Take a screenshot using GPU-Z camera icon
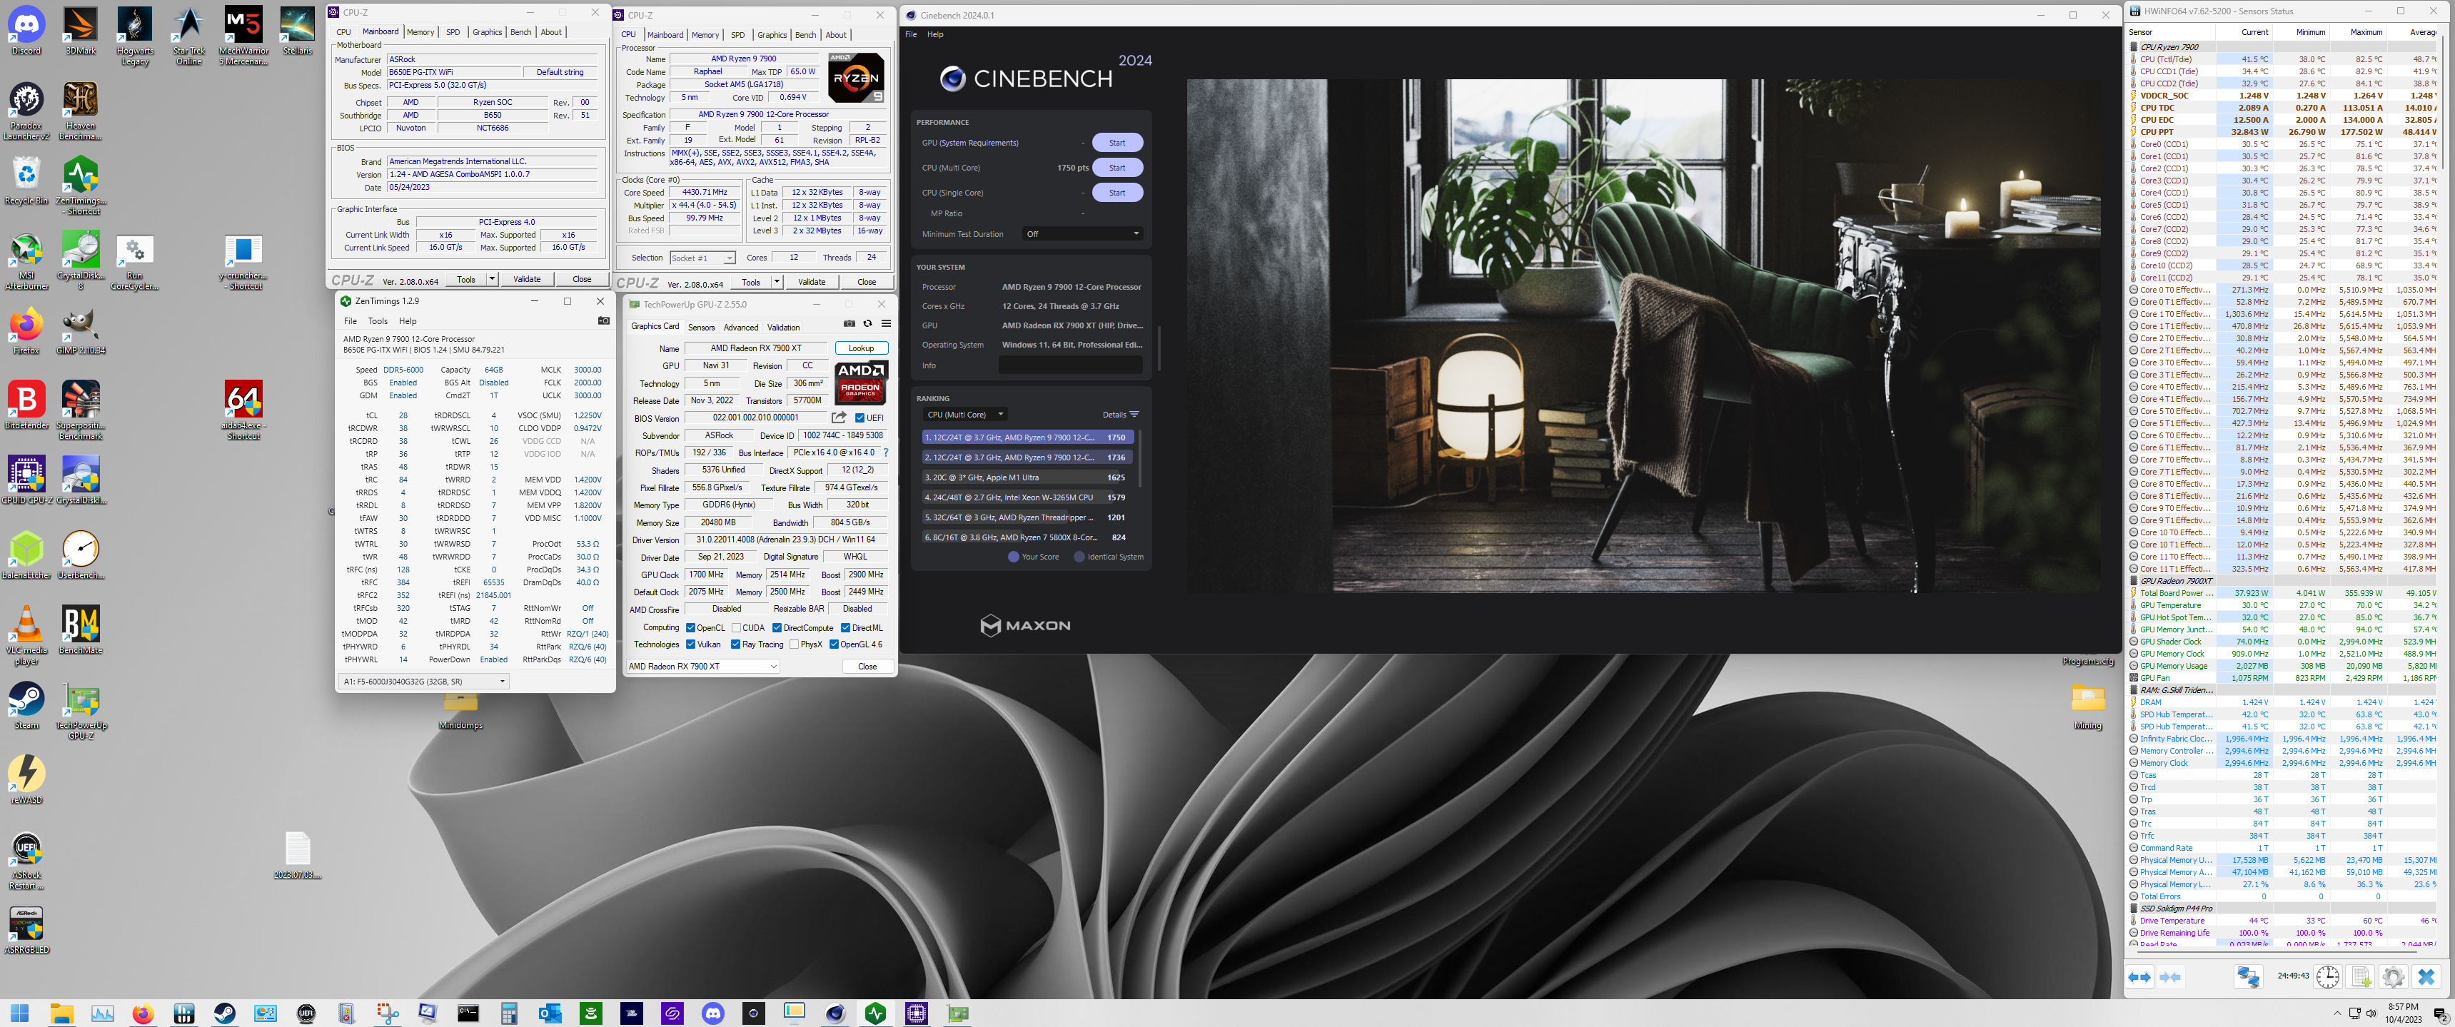 (849, 324)
